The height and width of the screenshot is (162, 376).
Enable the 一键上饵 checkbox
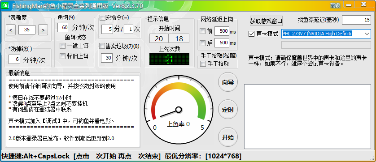coord(62,46)
